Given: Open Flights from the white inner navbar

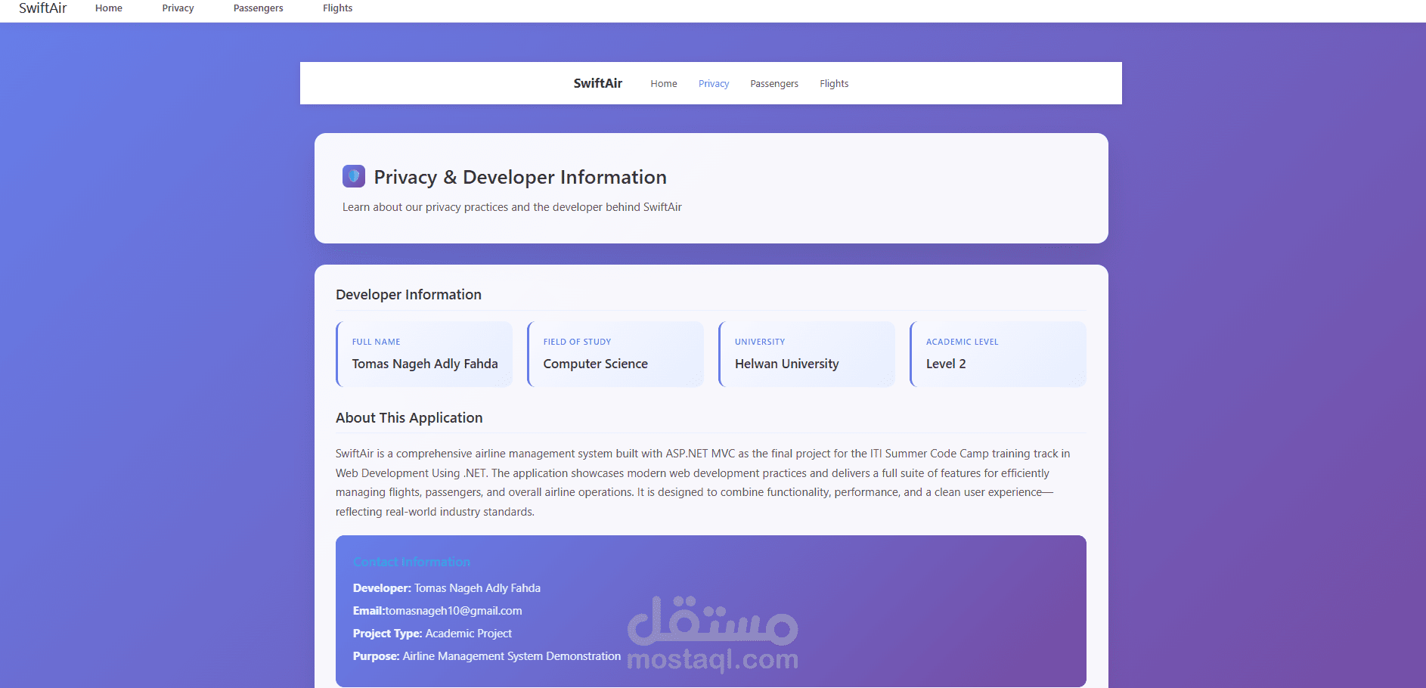Looking at the screenshot, I should click(x=834, y=84).
